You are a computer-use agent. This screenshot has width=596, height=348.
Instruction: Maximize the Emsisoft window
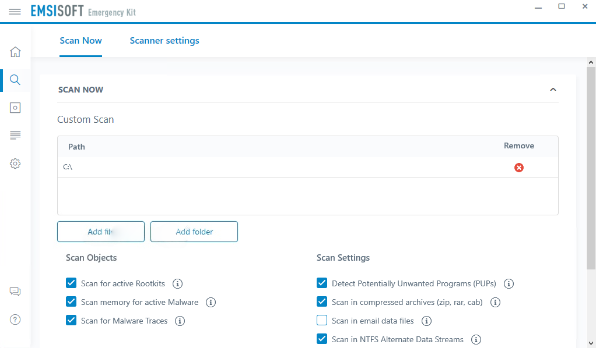click(562, 6)
